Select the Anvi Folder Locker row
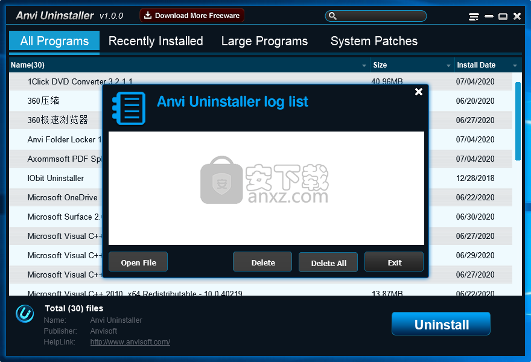Screen dimensions: 531x362 coord(261,139)
